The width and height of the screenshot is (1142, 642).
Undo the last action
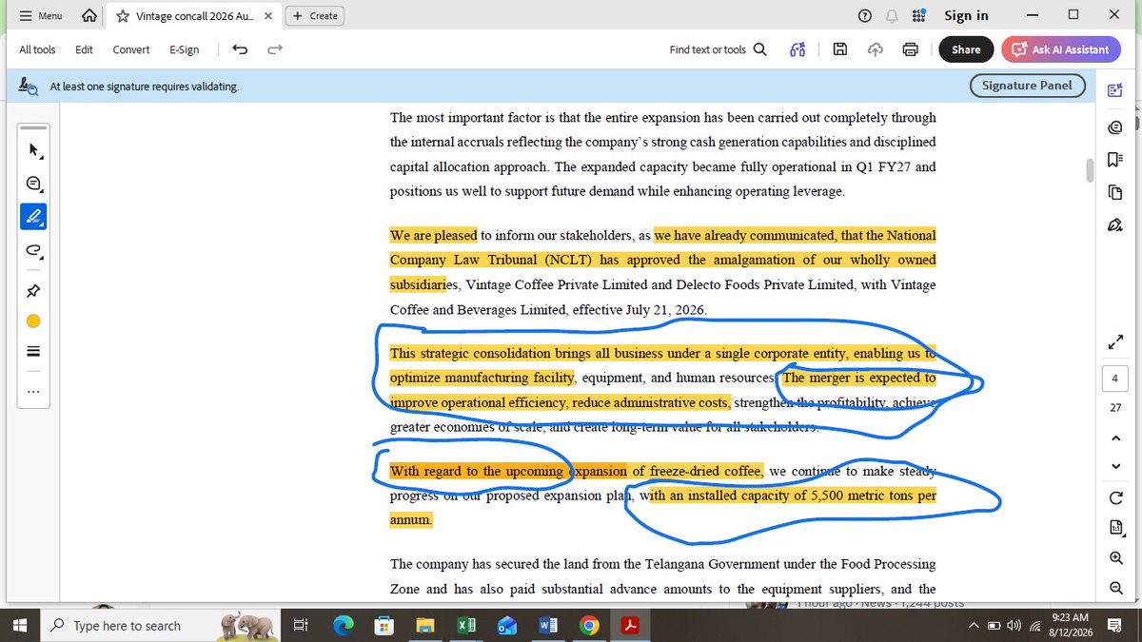[241, 49]
